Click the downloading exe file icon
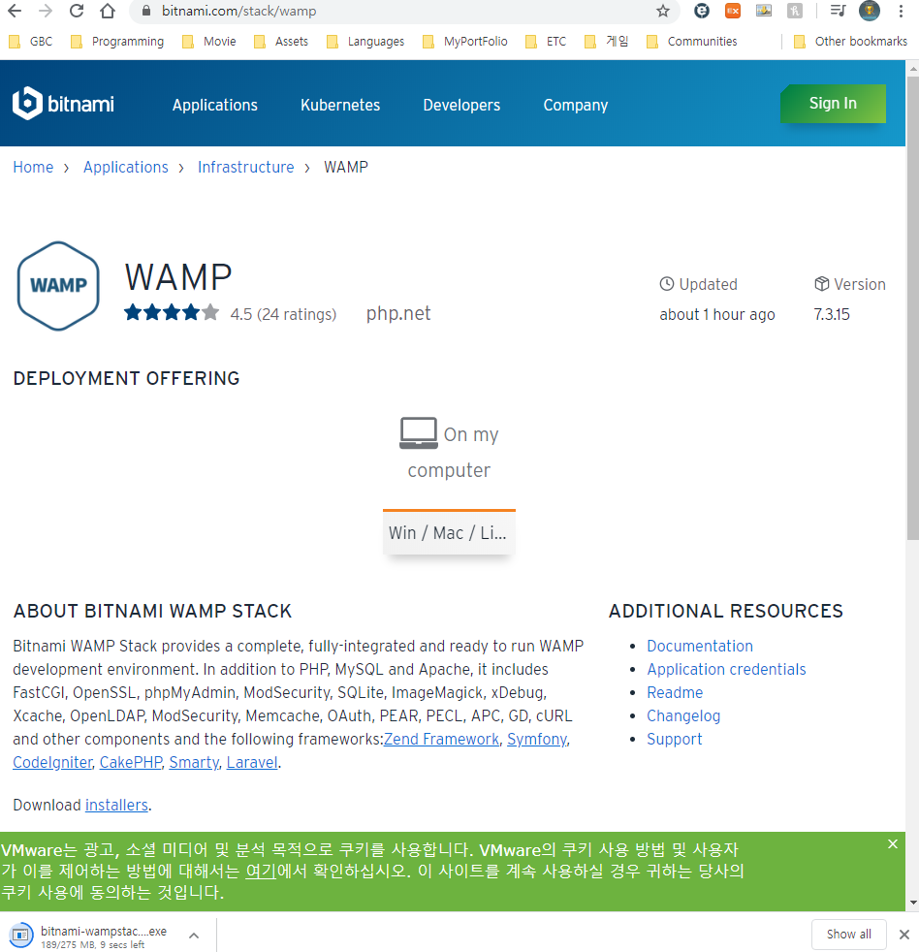 tap(20, 935)
